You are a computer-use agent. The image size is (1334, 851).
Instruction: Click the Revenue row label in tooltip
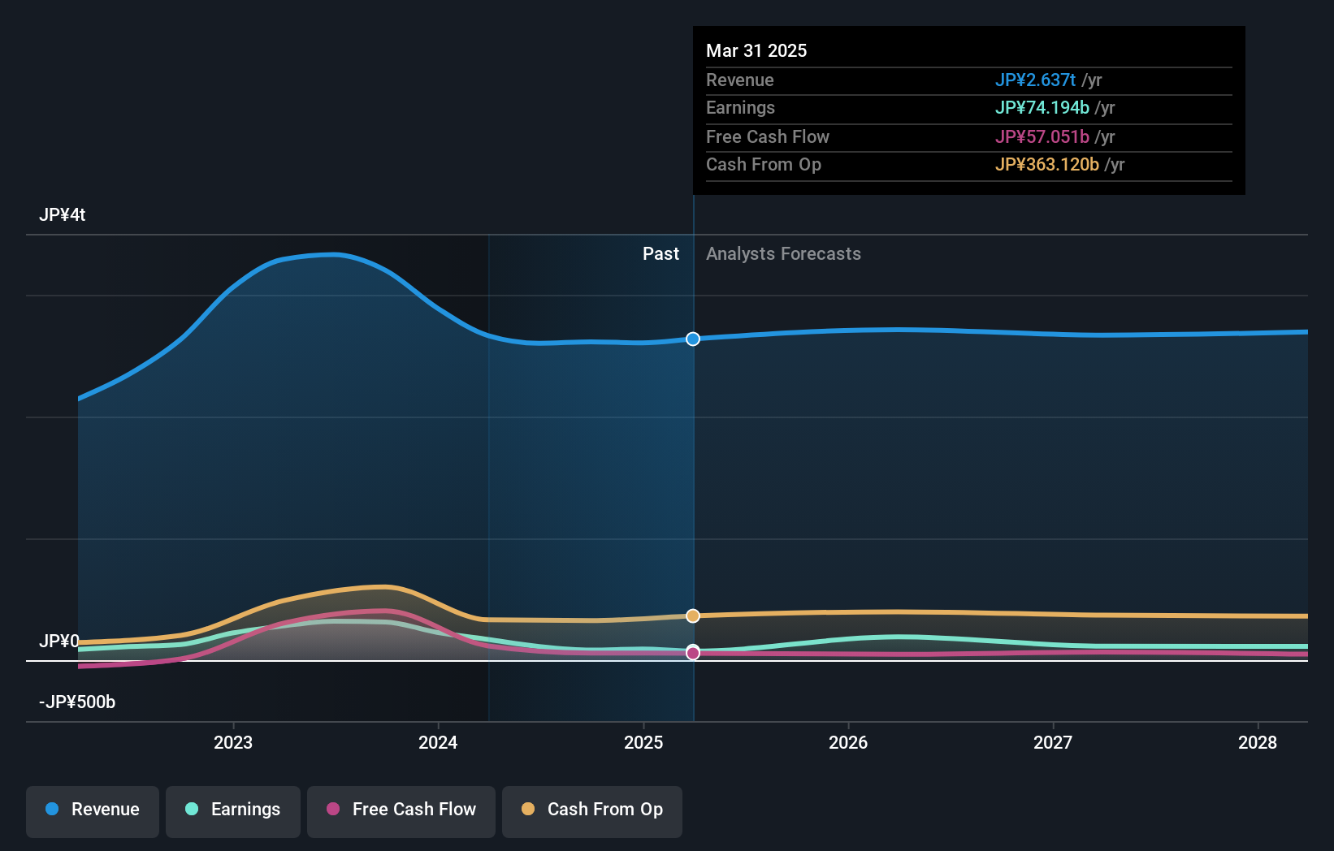point(739,80)
